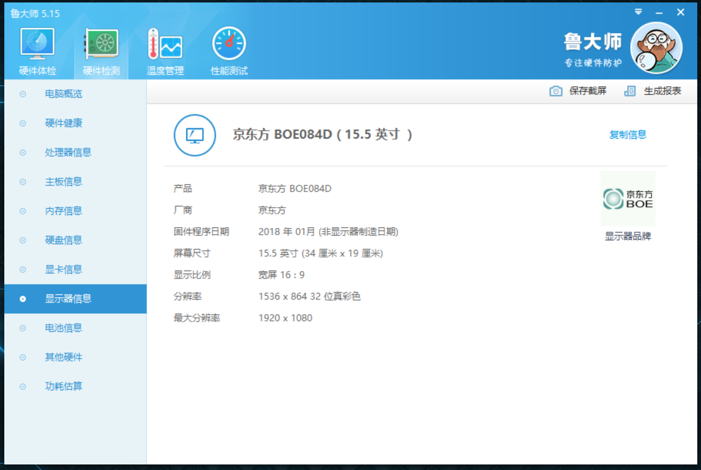Click the 显示器品牌 caption under the logo
The image size is (701, 470).
628,236
